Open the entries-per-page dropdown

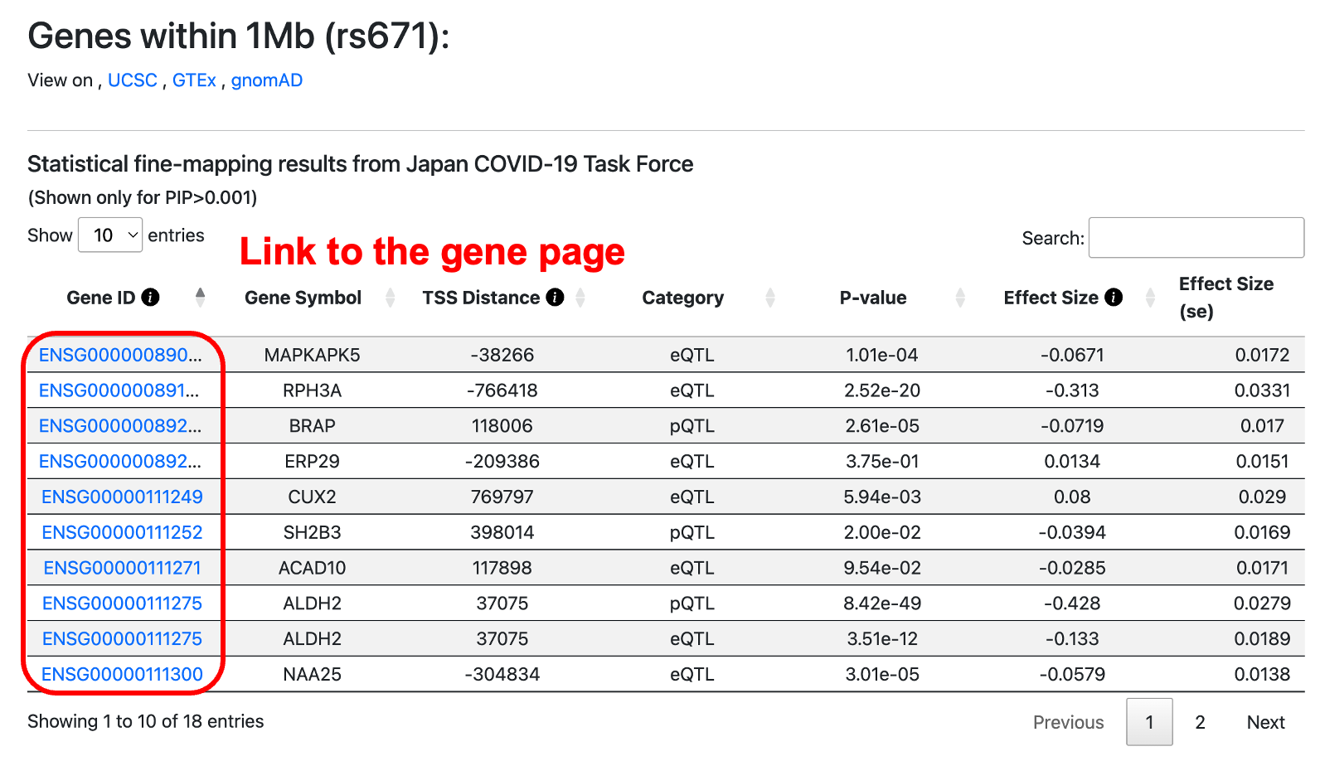coord(110,235)
